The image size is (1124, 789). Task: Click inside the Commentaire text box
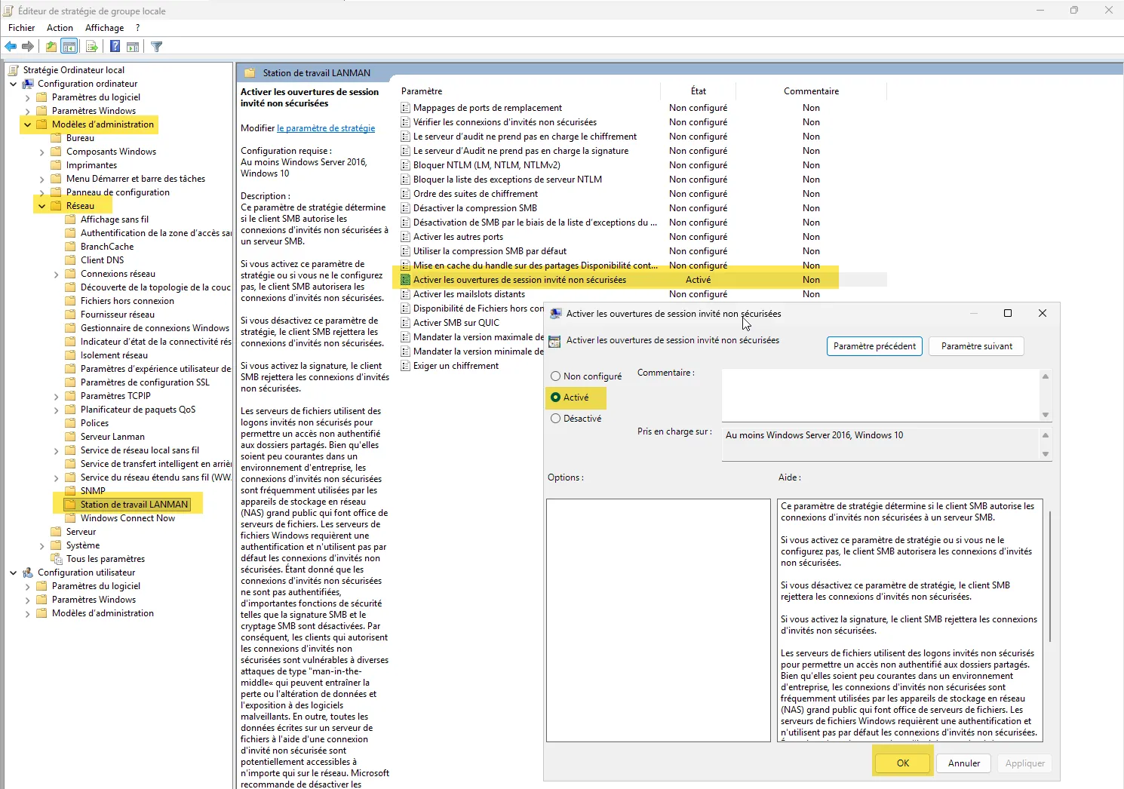pos(880,394)
